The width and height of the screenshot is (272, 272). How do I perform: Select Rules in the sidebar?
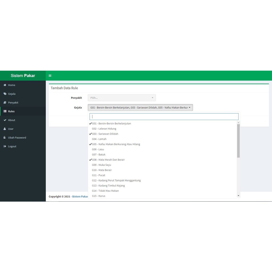click(23, 111)
